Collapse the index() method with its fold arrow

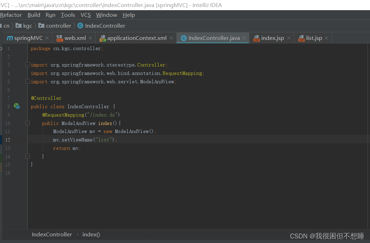pyautogui.click(x=27, y=123)
